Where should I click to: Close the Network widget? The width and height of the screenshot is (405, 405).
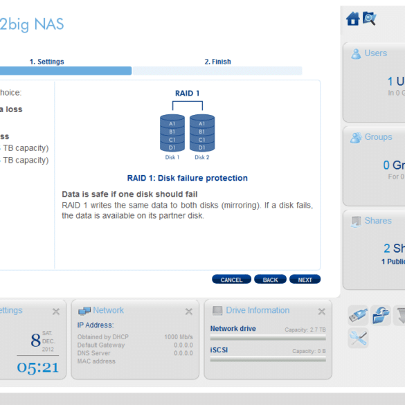(189, 312)
